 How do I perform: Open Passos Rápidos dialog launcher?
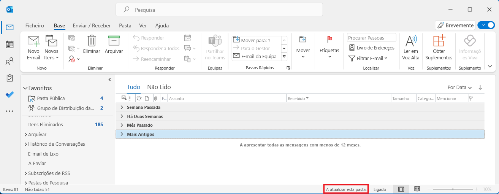tap(288, 68)
